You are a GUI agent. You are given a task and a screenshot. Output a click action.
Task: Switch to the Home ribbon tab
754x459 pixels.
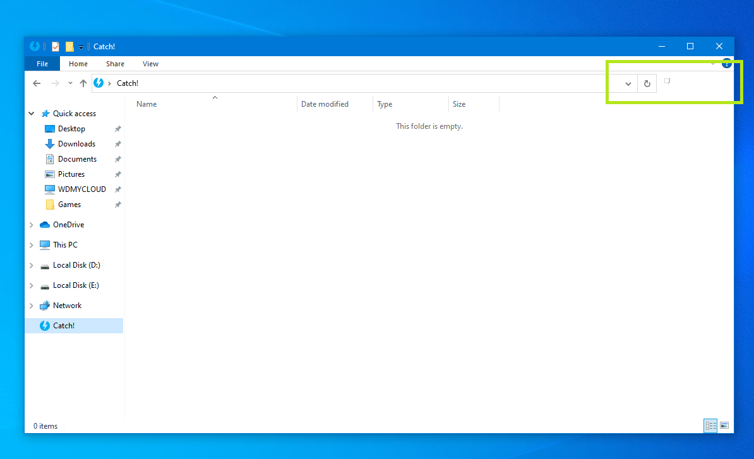78,63
